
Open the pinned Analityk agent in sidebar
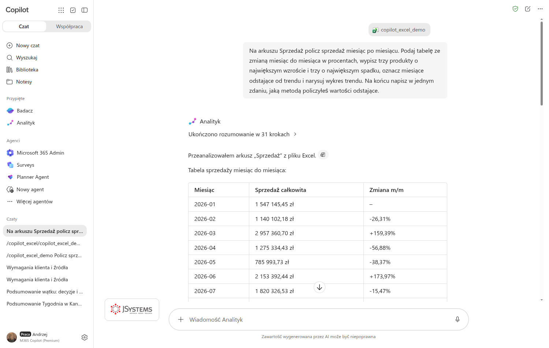click(x=46, y=123)
